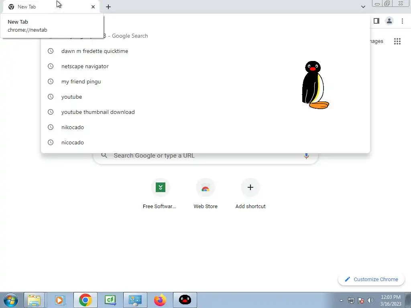The height and width of the screenshot is (308, 411).
Task: Open the C# application on the taskbar
Action: [110, 300]
